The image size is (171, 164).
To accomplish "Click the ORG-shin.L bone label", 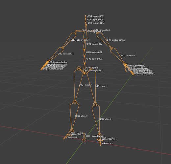I will click(x=105, y=119).
